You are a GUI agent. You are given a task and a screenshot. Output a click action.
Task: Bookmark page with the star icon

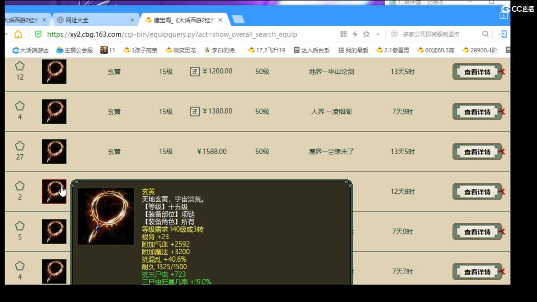[x=366, y=34]
